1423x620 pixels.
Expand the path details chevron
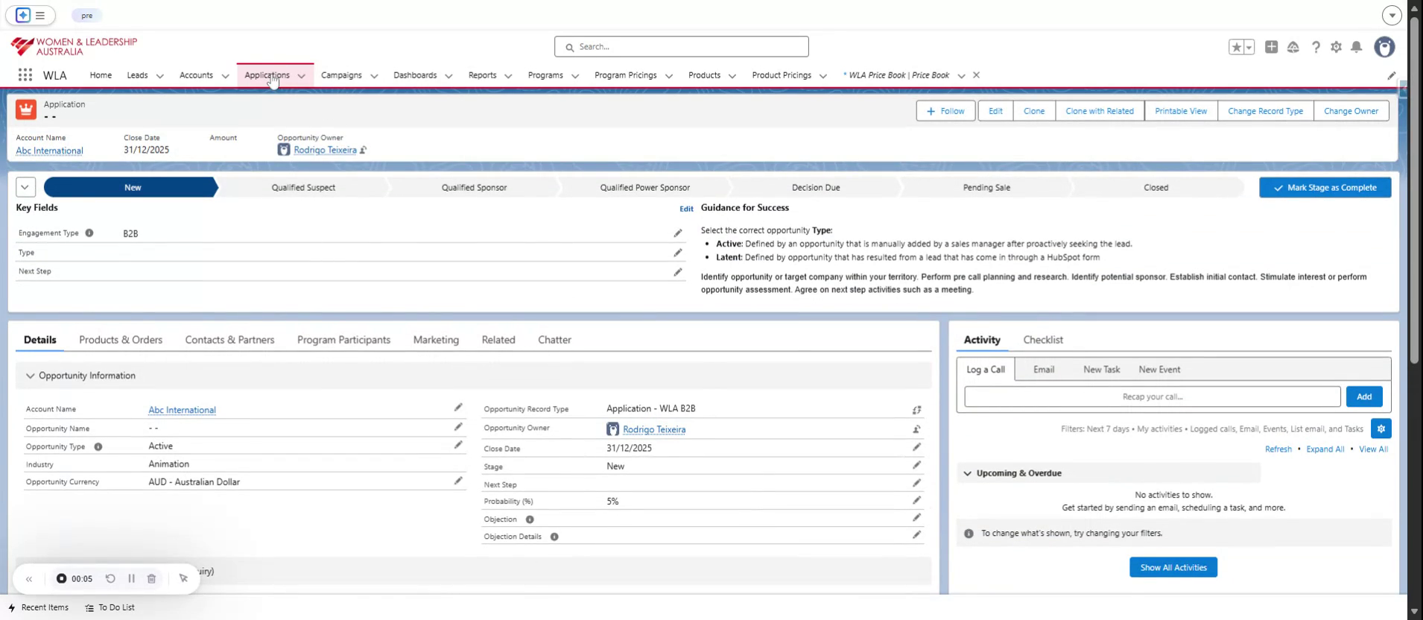[25, 188]
